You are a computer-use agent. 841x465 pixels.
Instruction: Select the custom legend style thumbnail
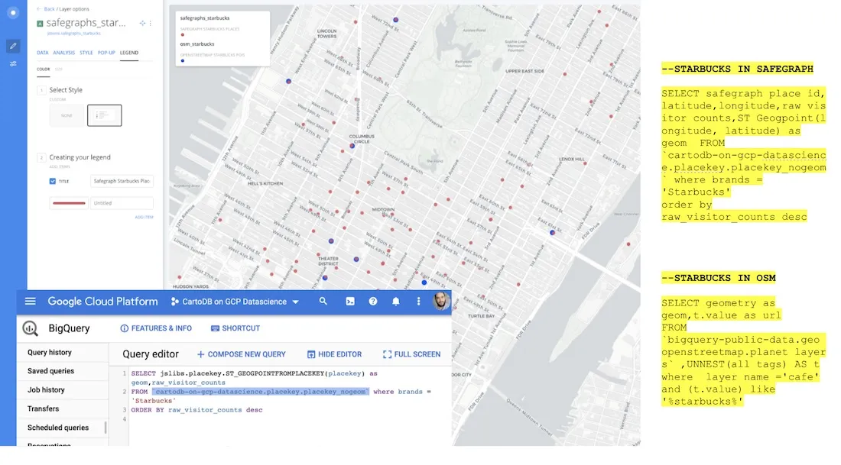click(105, 115)
